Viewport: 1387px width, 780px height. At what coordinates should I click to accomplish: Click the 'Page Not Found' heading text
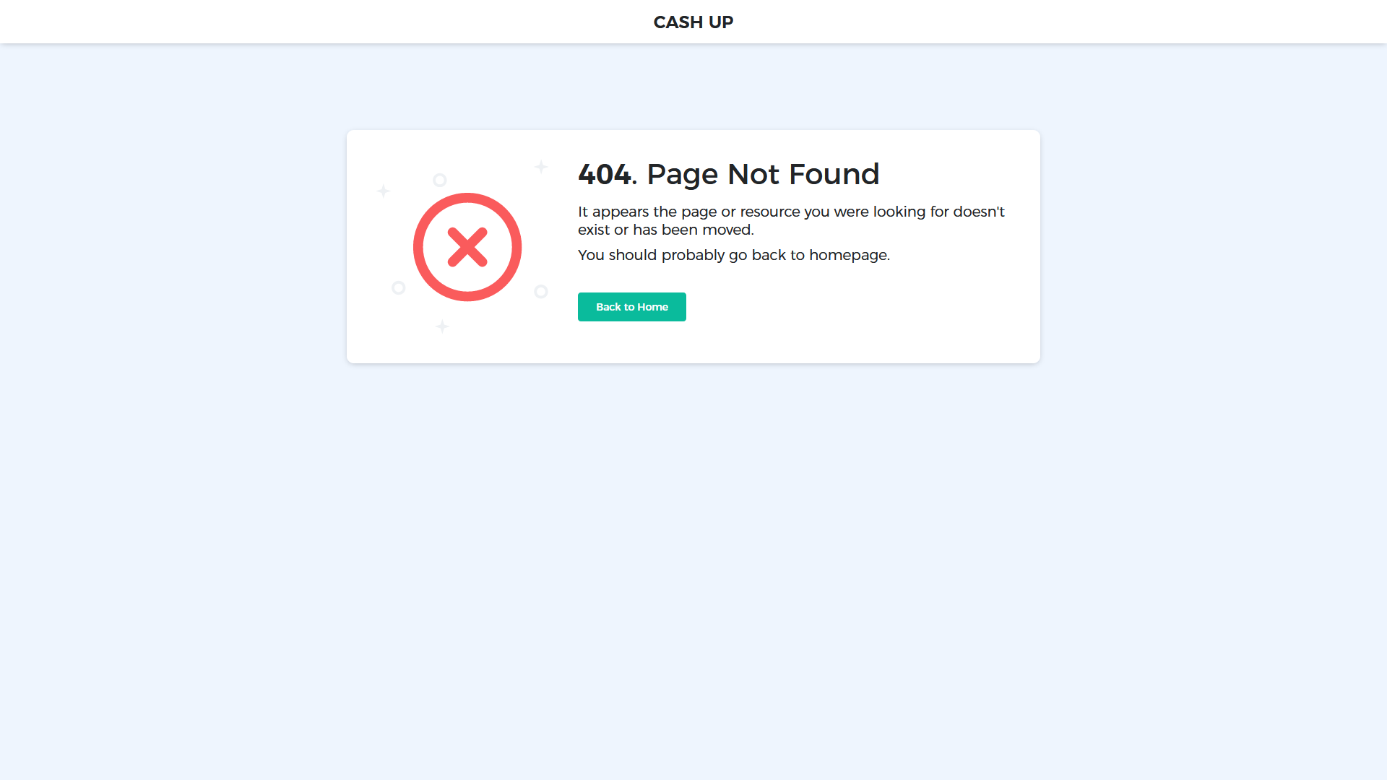pyautogui.click(x=763, y=174)
